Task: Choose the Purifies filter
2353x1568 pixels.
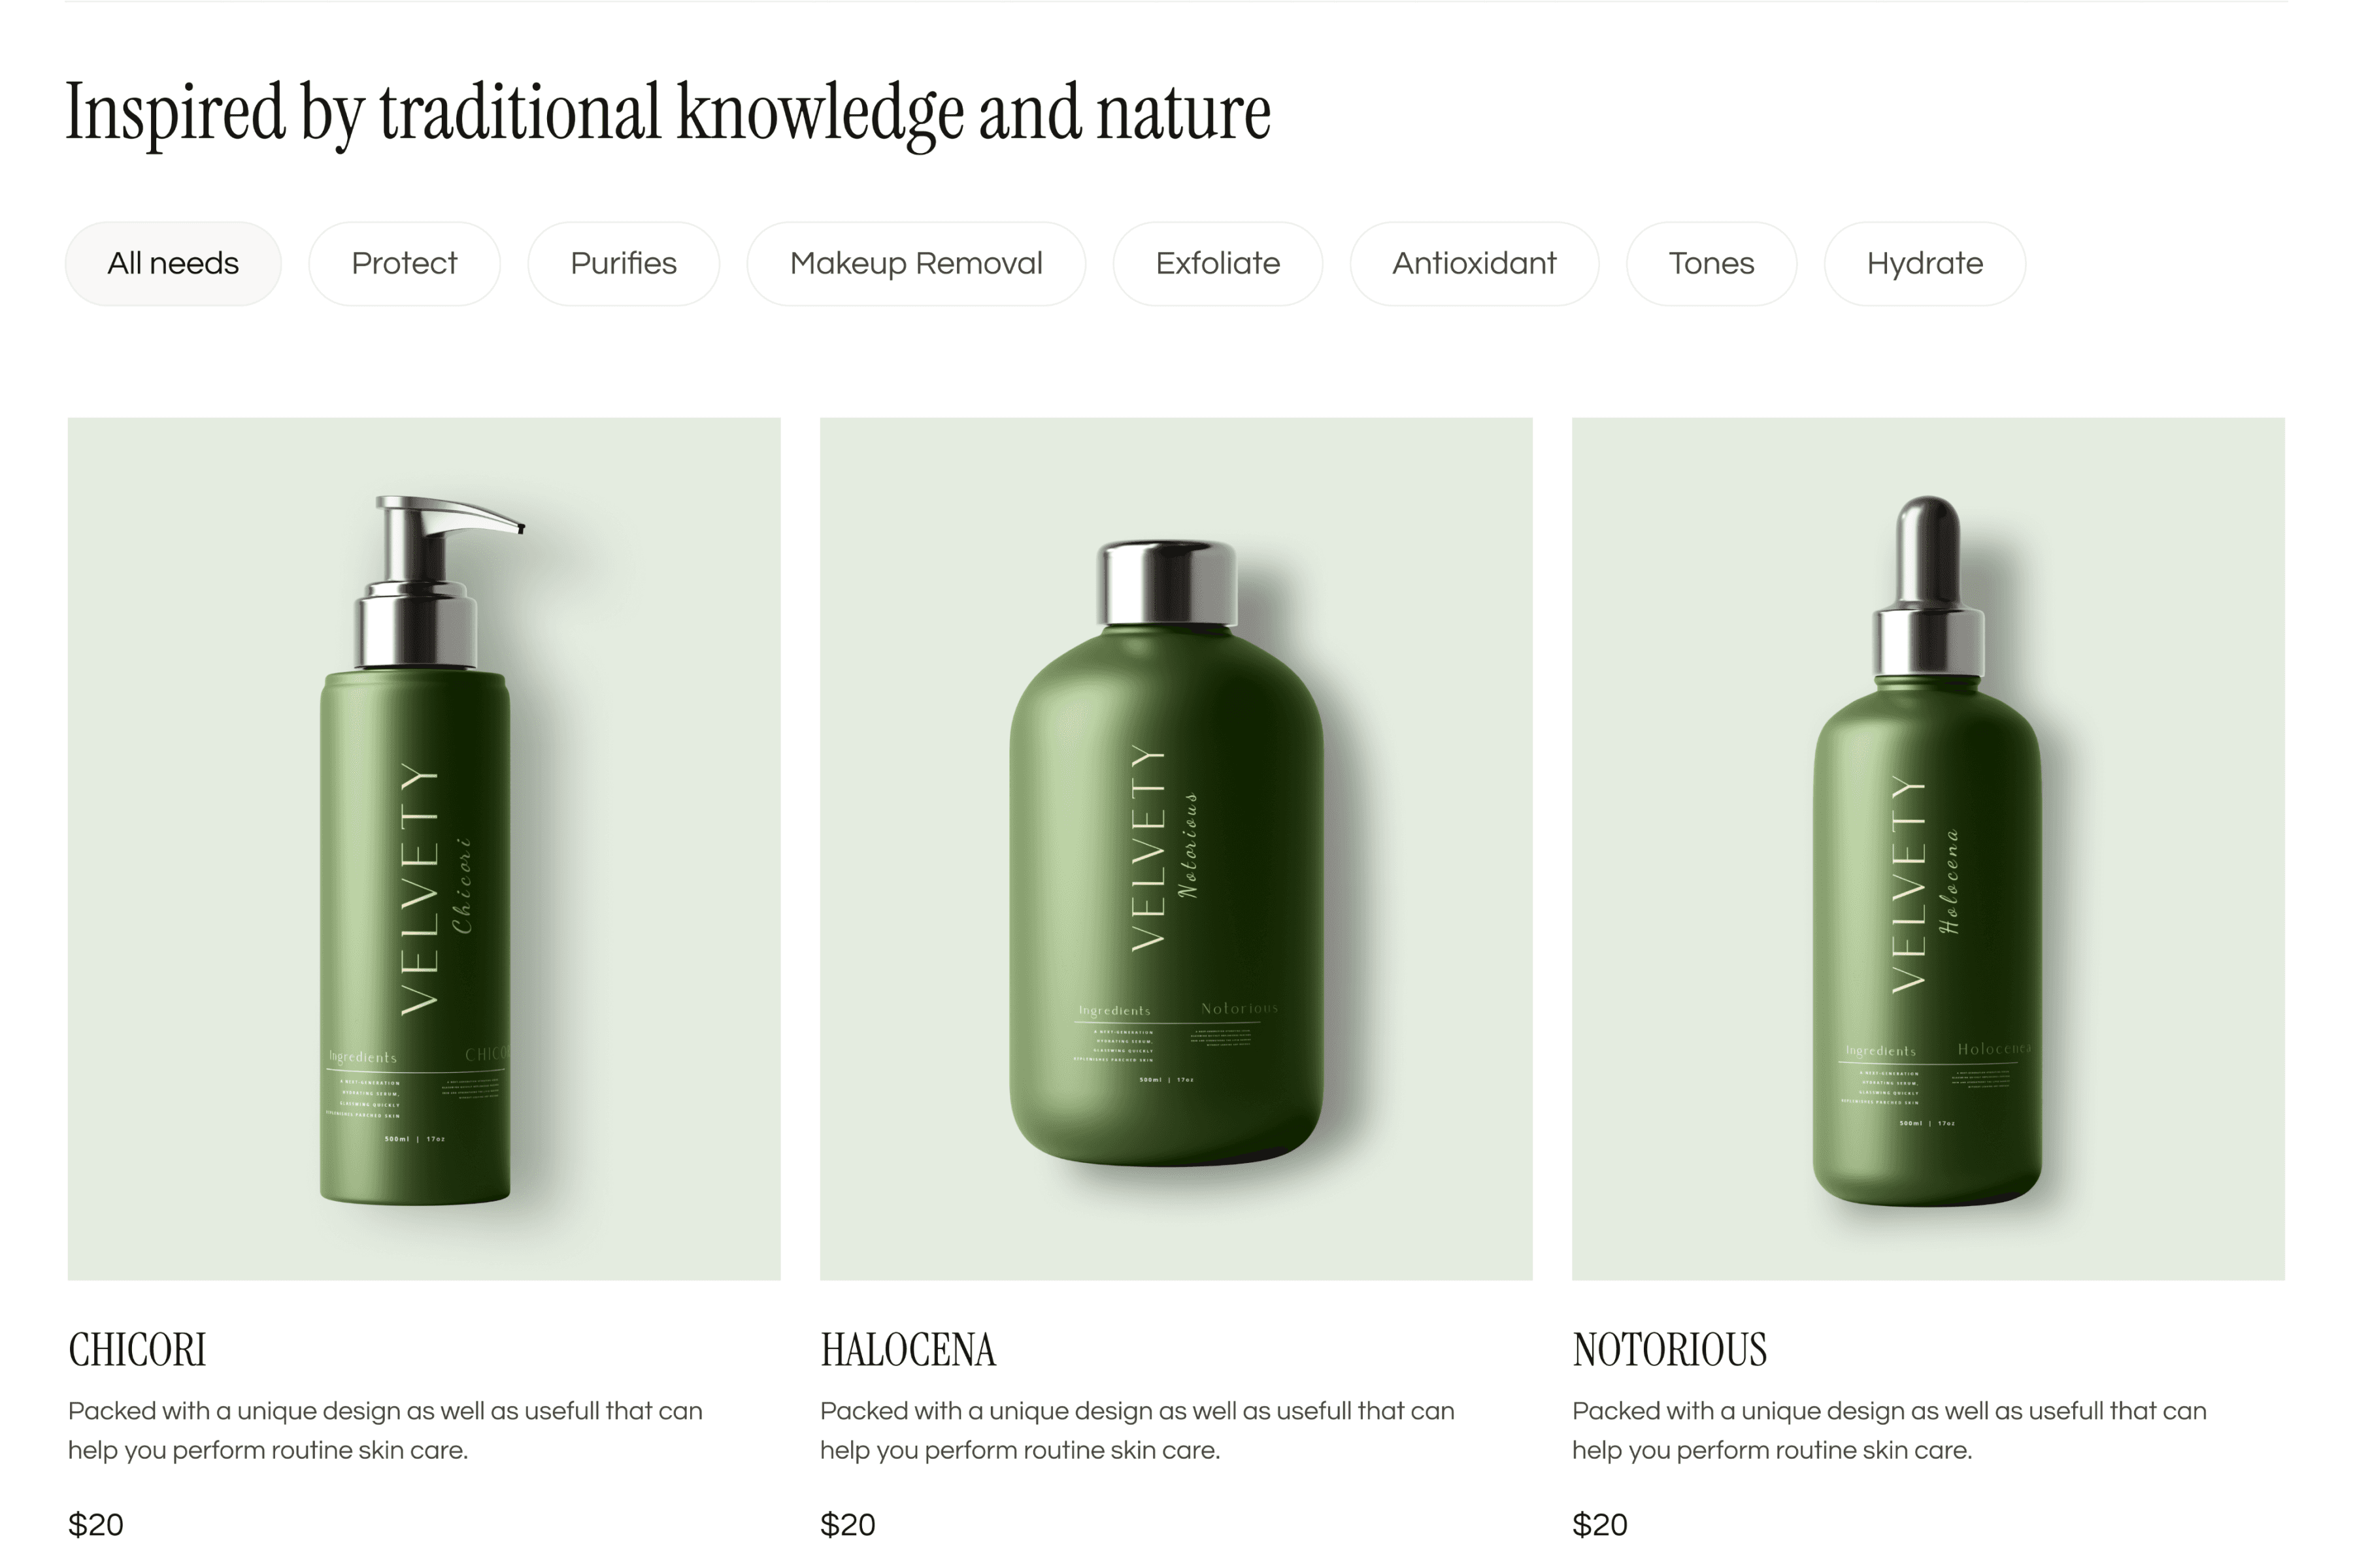Action: click(x=624, y=264)
